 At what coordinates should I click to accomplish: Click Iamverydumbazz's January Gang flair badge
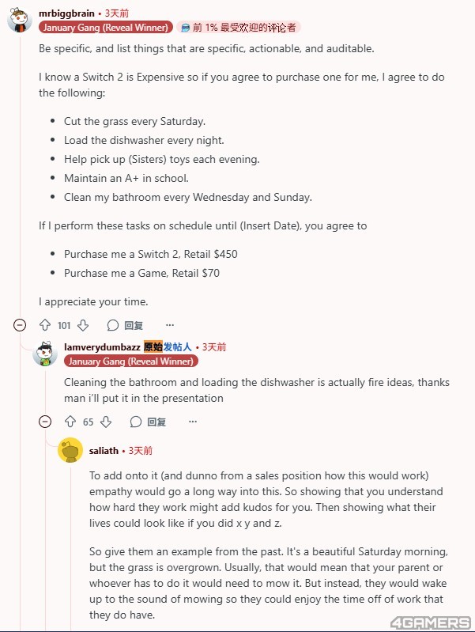131,361
